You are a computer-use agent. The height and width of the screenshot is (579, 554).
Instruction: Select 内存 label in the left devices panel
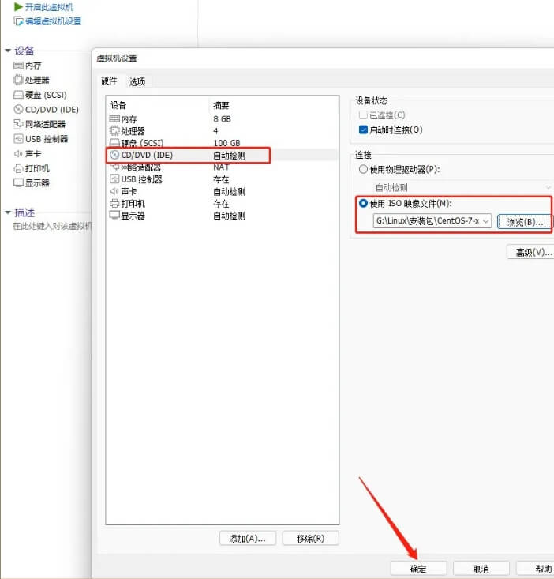click(x=33, y=66)
